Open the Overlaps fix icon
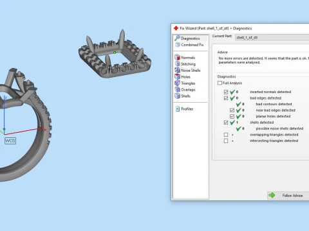This screenshot has height=231, width=309. click(177, 89)
